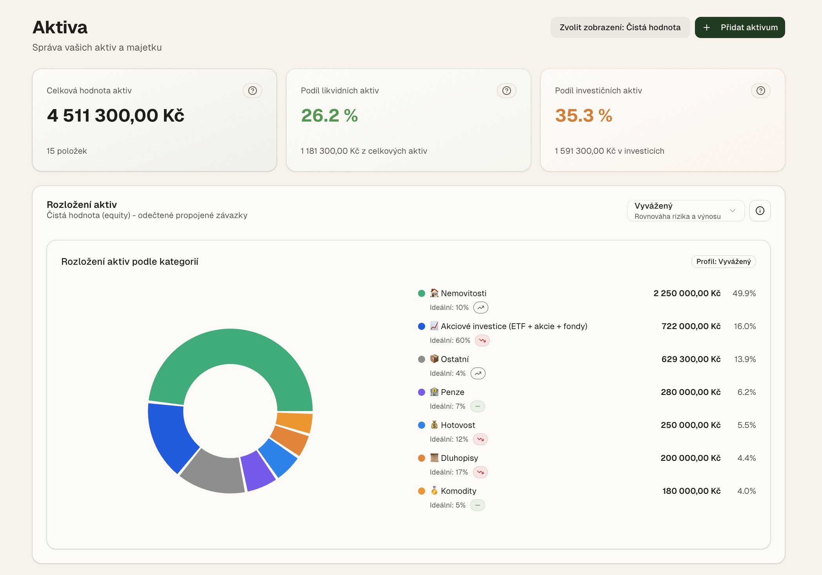Viewport: 822px width, 575px height.
Task: Open help for Celková hodnota aktiv
Action: [253, 91]
